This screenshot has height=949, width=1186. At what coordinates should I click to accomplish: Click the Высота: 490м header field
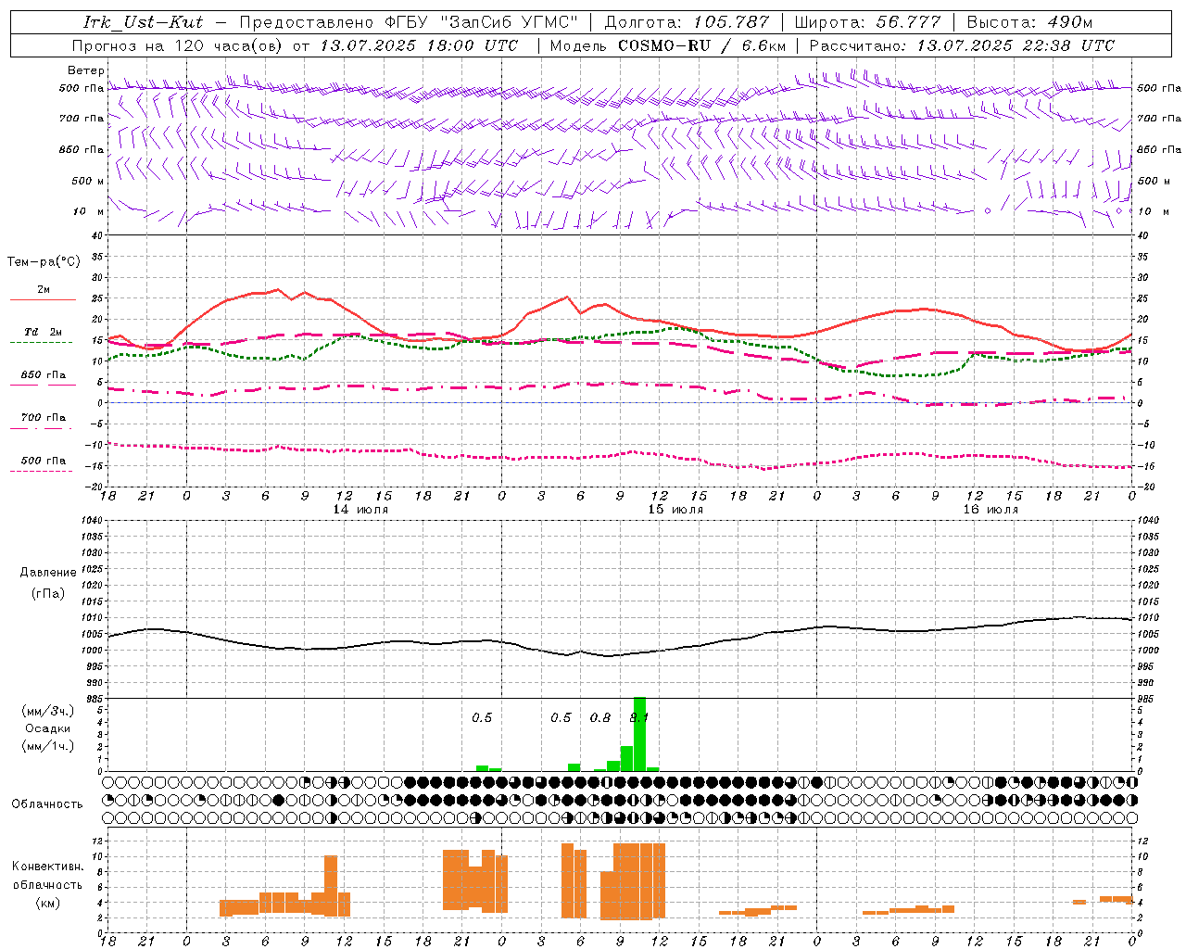[1029, 22]
